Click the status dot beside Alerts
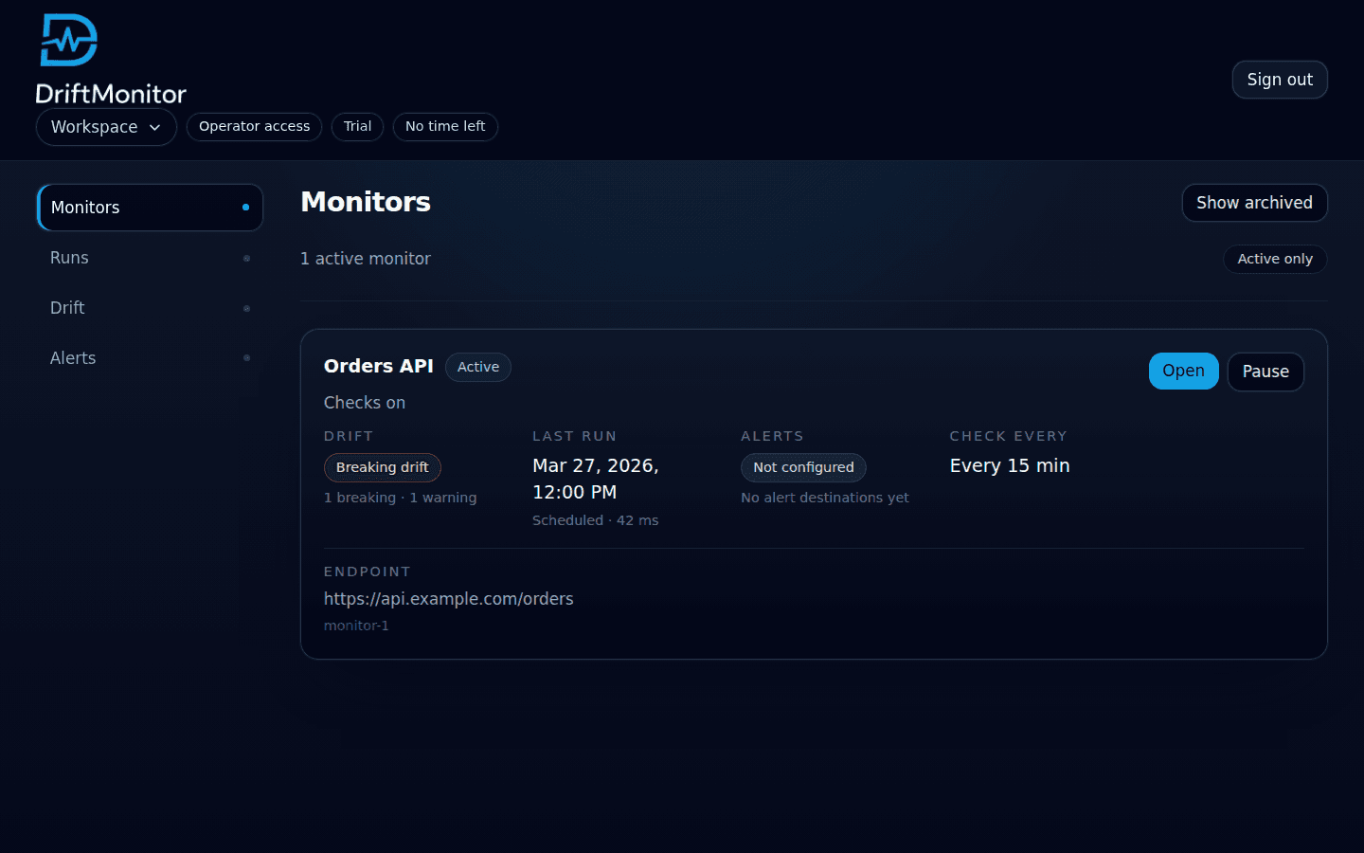Viewport: 1364px width, 853px height. tap(246, 358)
